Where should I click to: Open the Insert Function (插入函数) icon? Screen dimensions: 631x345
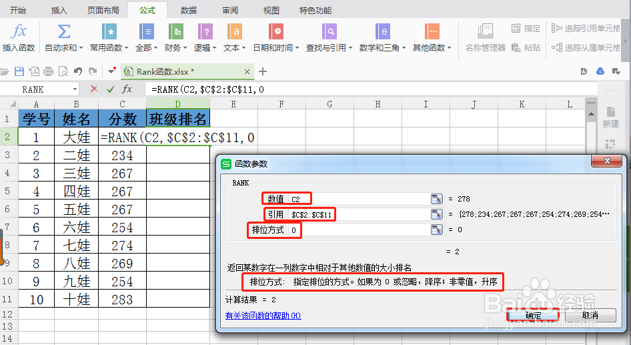point(19,31)
